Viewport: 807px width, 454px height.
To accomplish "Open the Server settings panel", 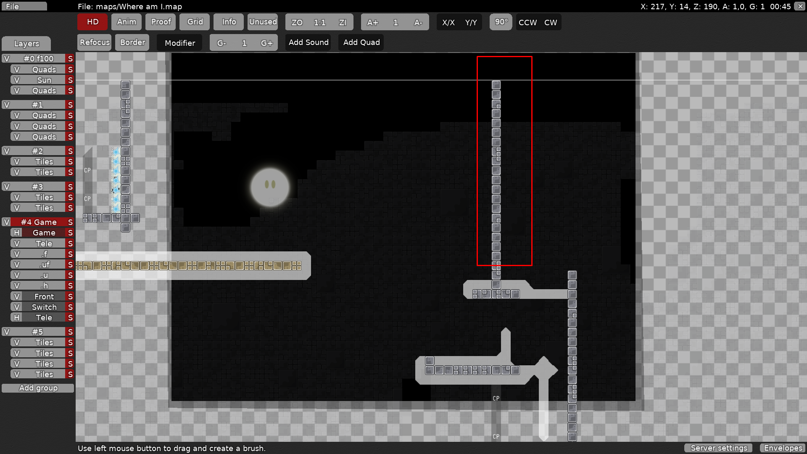I will pyautogui.click(x=718, y=448).
